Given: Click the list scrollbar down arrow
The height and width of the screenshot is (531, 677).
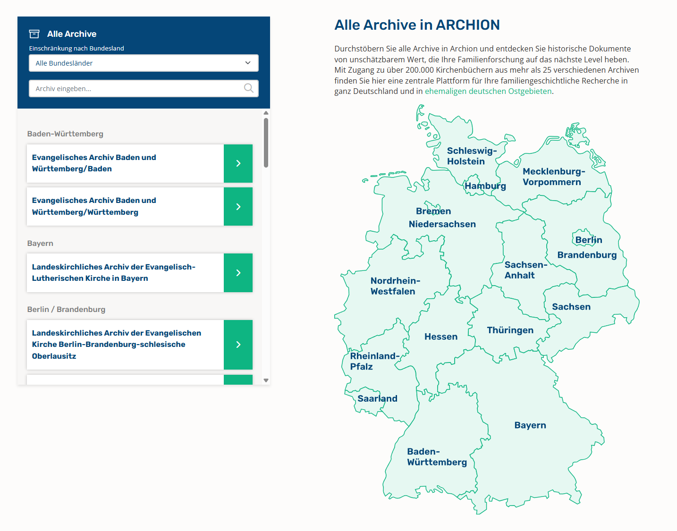Looking at the screenshot, I should [266, 380].
